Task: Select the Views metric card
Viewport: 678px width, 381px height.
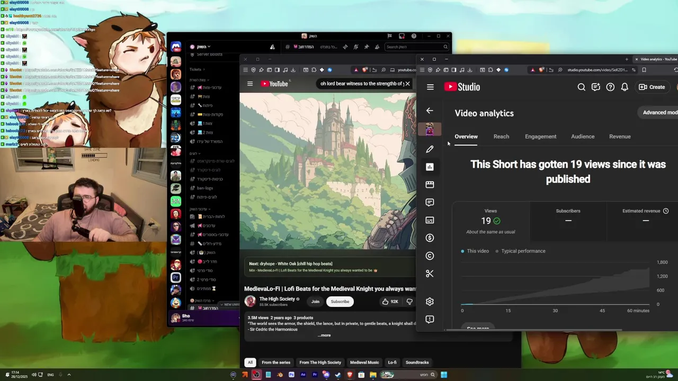Action: click(490, 221)
